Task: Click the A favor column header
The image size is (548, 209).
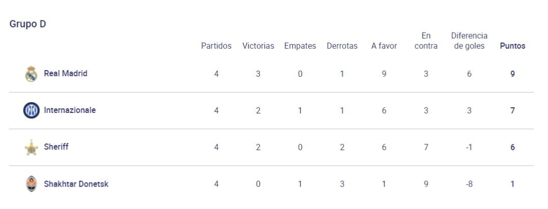Action: [x=384, y=46]
